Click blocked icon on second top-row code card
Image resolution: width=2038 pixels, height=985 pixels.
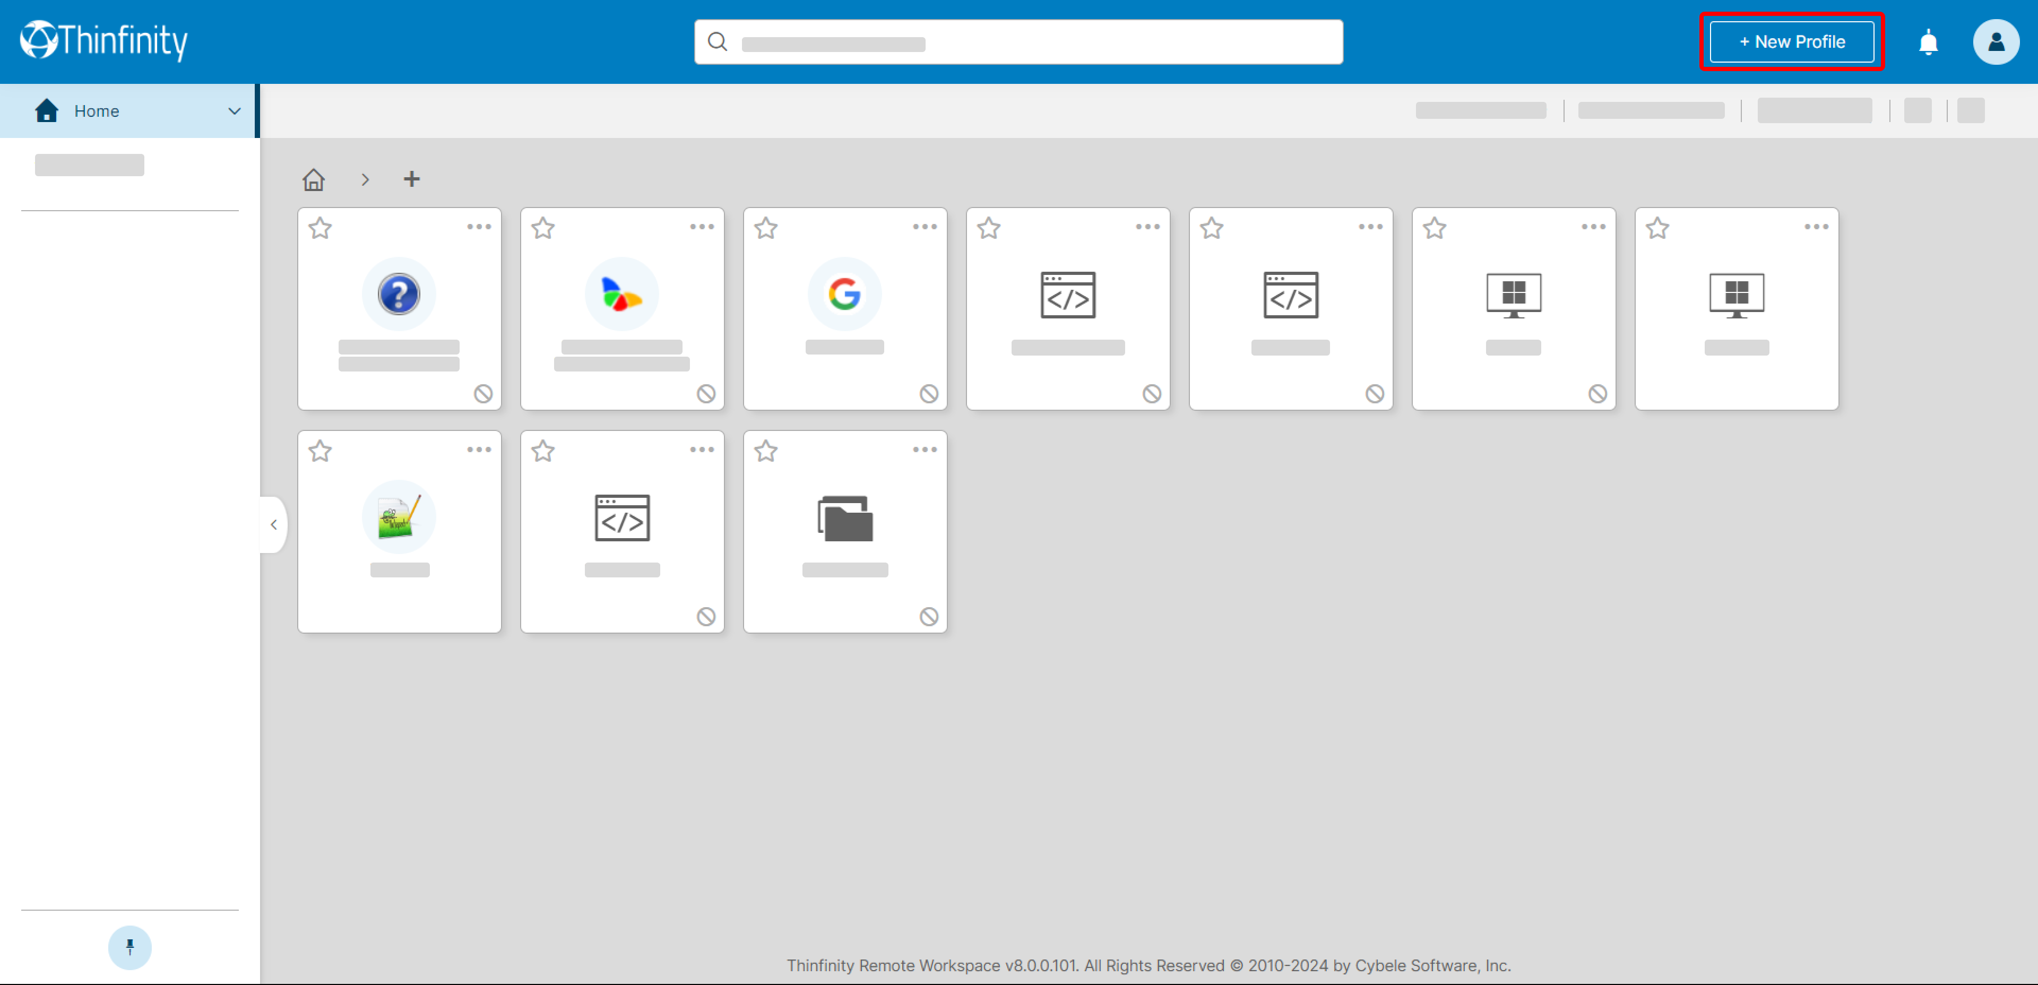tap(1376, 394)
